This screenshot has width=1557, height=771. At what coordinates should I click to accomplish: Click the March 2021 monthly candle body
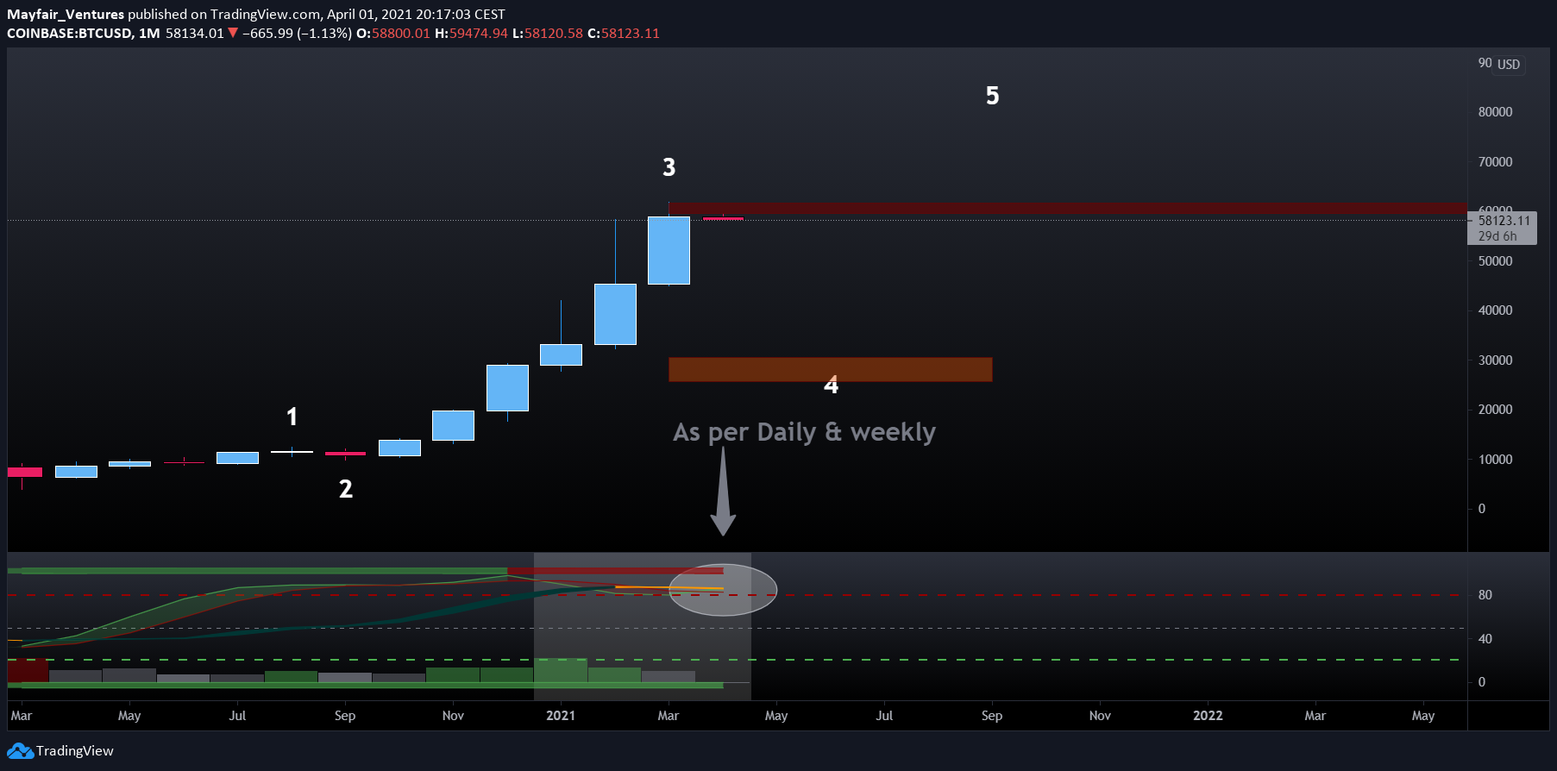[669, 250]
